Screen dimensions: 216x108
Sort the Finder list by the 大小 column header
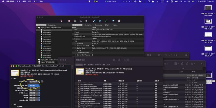182,72
